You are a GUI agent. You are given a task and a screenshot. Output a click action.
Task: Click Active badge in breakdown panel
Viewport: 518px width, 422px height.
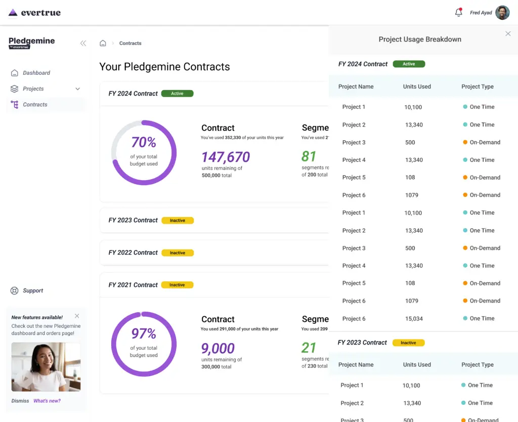[409, 64]
